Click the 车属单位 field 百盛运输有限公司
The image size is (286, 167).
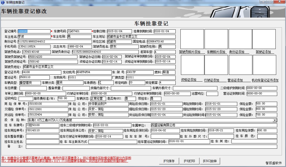[x=214, y=125]
